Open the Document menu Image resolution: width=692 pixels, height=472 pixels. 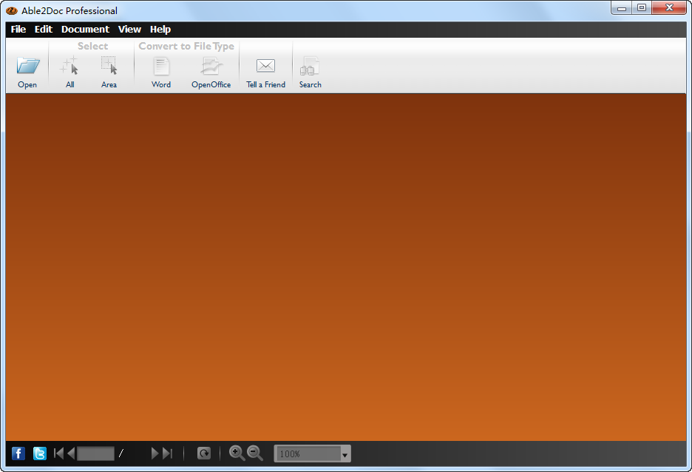tap(85, 29)
